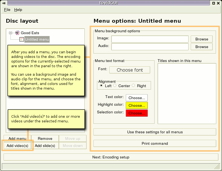Click the tovidGUI application icon in titlebar
This screenshot has width=222, height=171.
4,3
